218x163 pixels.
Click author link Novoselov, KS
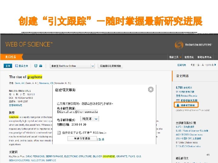pos(46,83)
